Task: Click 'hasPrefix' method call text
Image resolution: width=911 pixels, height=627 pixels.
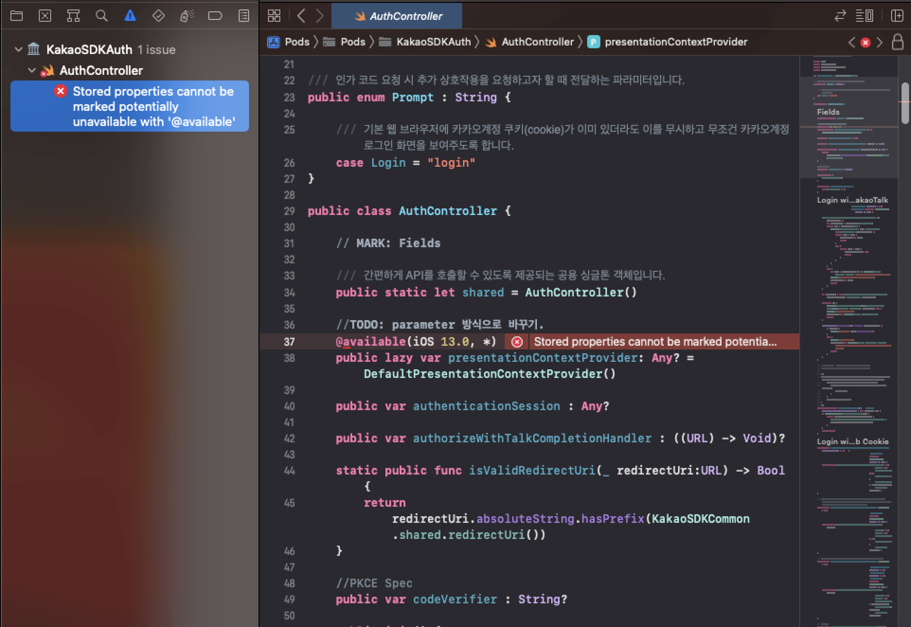Action: (613, 519)
